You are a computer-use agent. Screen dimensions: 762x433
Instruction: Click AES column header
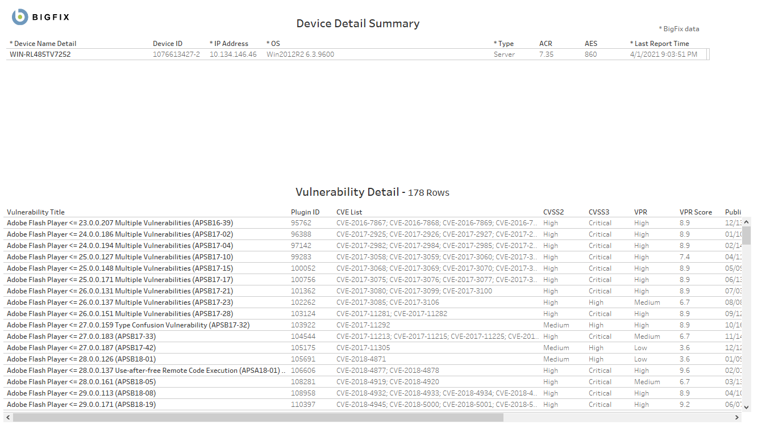[591, 44]
